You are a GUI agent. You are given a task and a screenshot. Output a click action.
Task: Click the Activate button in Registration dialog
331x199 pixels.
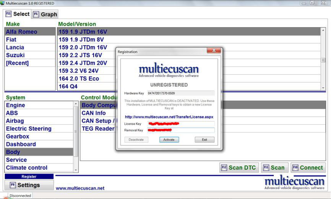169,140
